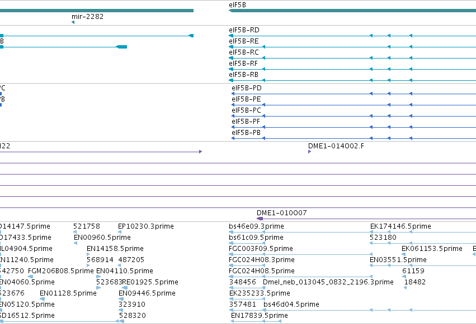Select EST RE01925.5prime
476x324 pixels.
click(150, 282)
